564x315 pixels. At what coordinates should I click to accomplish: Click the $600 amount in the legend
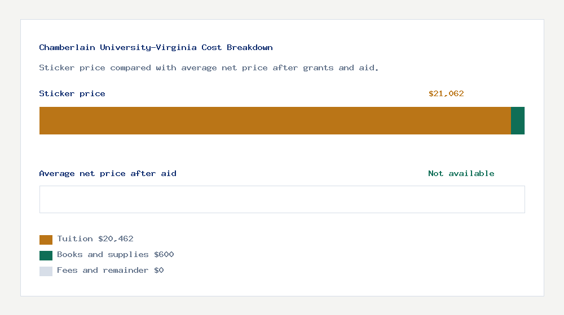[x=164, y=255]
